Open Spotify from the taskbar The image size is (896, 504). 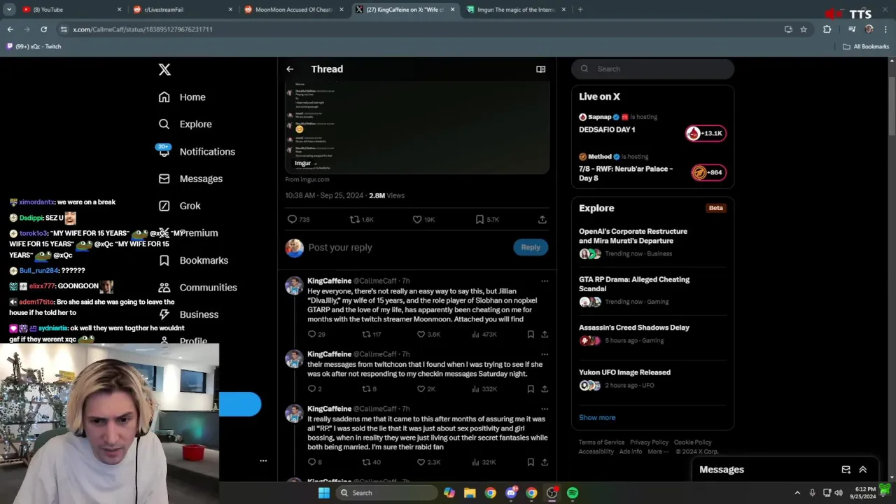click(573, 493)
